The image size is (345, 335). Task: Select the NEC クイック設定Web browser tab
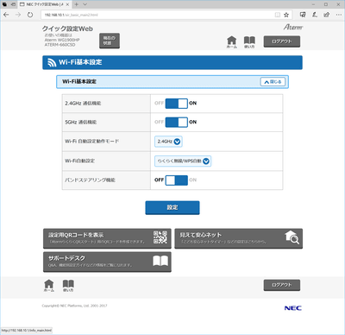pos(44,4)
